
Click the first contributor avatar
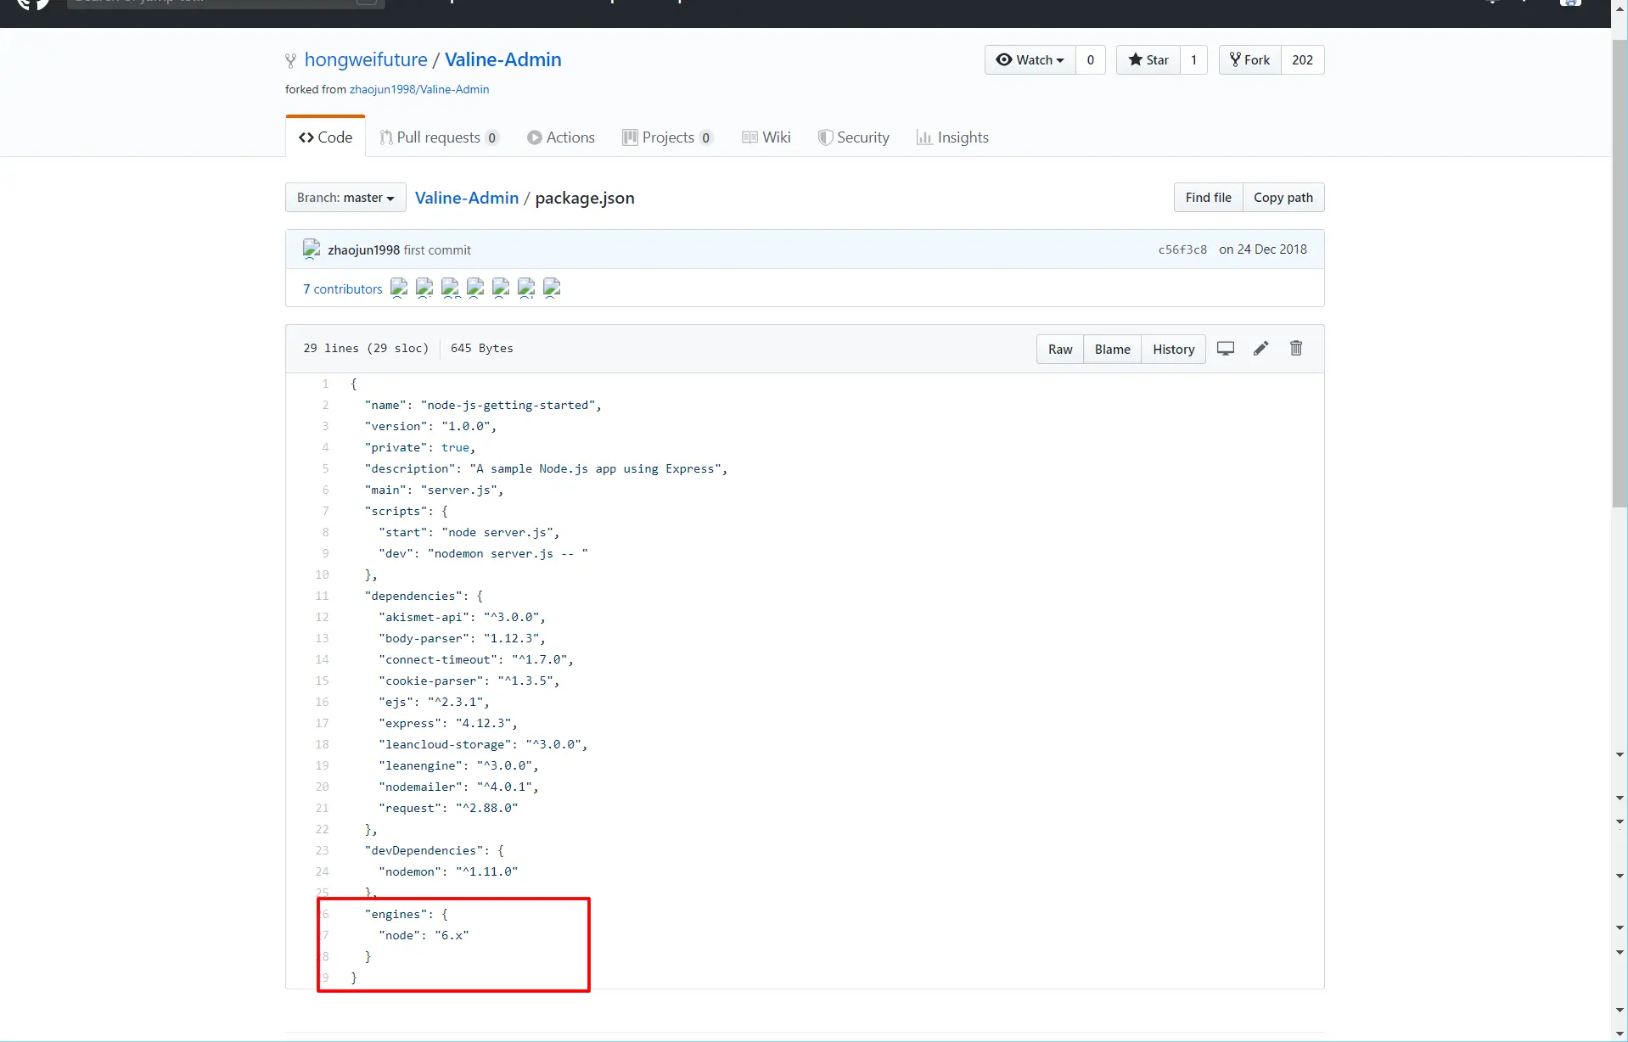click(x=399, y=289)
